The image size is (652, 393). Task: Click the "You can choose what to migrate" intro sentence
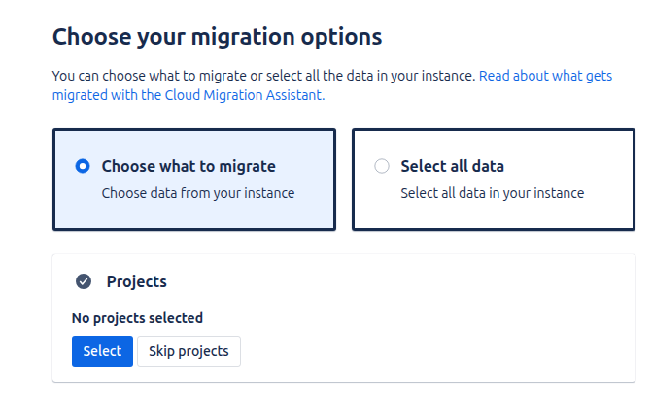pos(263,76)
